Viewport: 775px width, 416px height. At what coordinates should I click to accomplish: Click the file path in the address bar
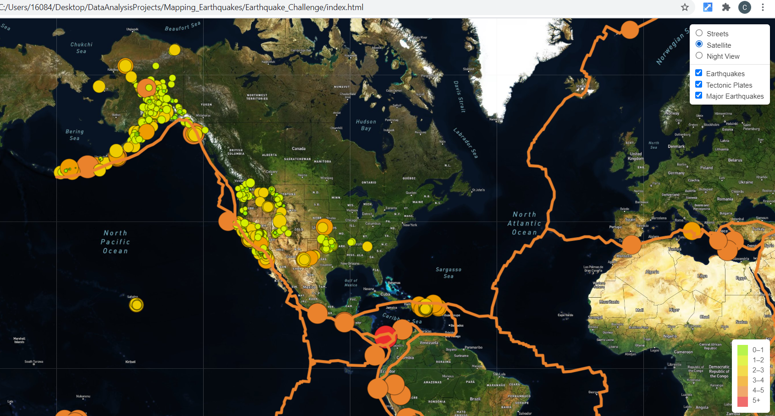(182, 7)
